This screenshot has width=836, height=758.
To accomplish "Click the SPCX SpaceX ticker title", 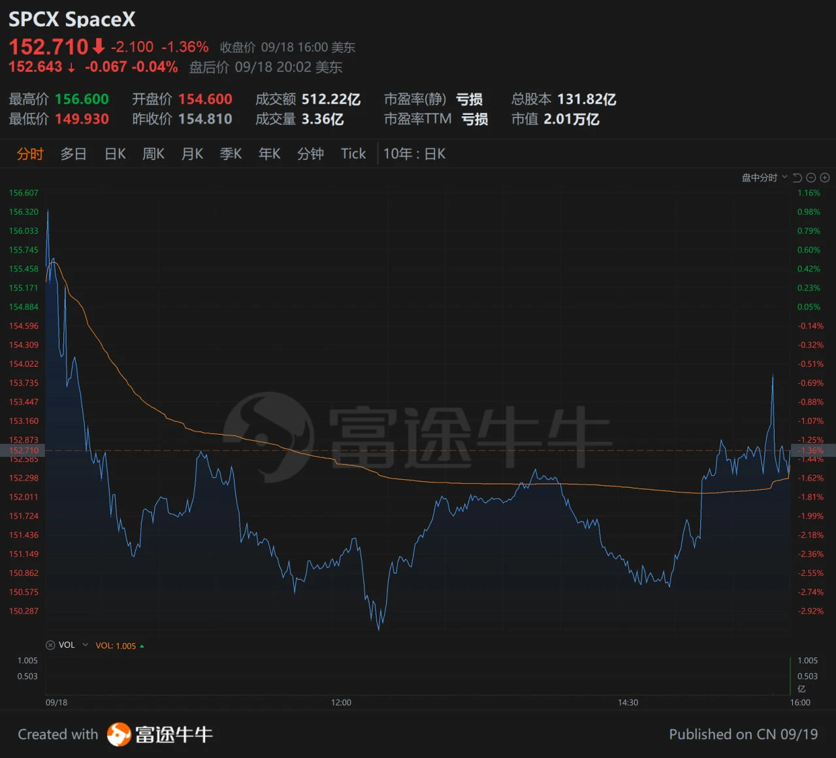I will (72, 20).
